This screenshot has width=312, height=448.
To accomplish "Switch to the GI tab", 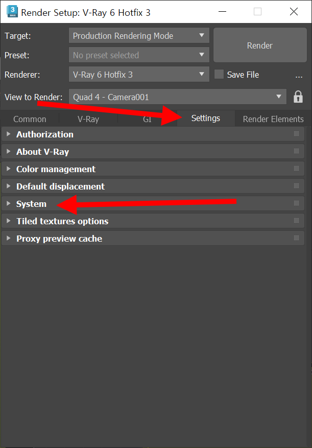I will pos(147,119).
